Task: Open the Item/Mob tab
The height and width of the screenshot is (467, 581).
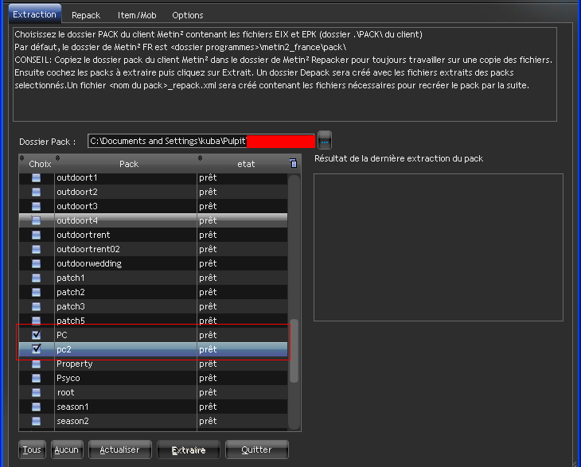Action: [137, 15]
